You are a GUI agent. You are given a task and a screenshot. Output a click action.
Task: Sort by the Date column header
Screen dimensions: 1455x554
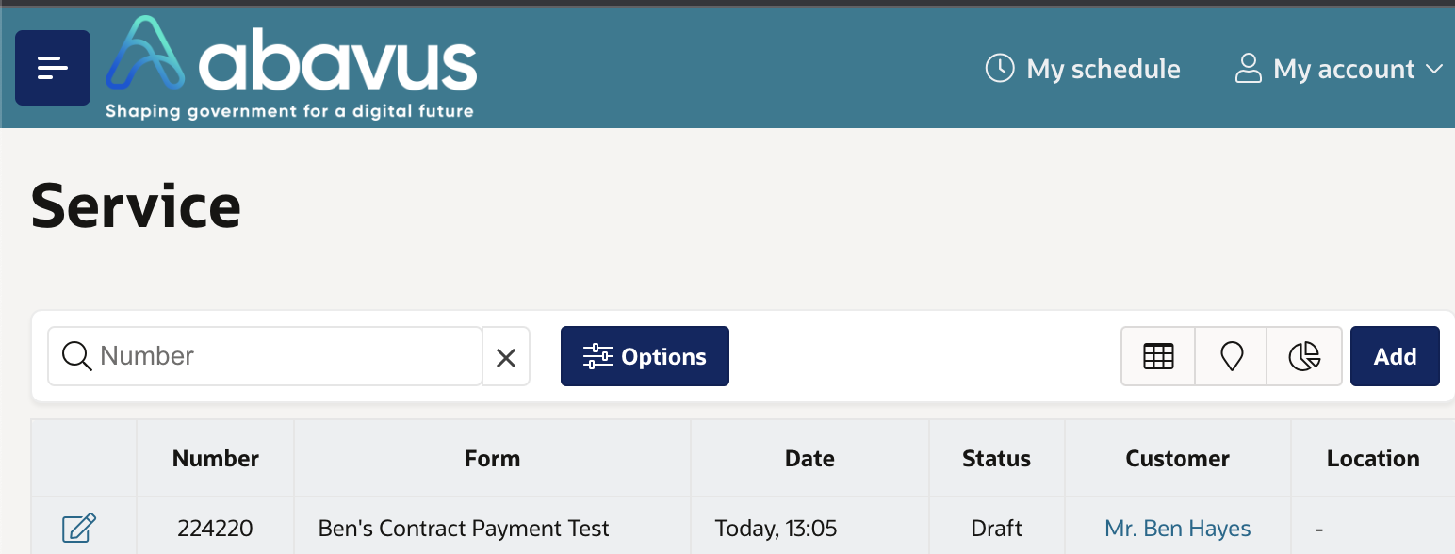(809, 459)
